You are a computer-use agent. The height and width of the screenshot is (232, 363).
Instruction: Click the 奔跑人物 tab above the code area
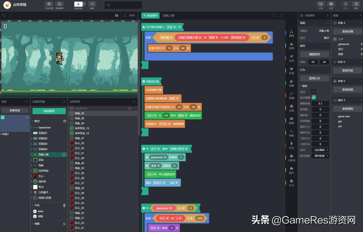click(x=169, y=15)
